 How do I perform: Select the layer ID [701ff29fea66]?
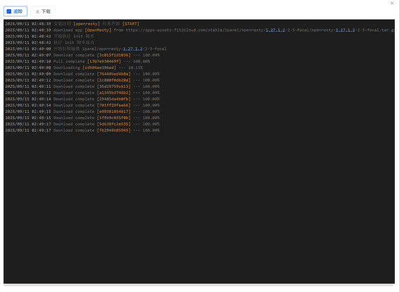tap(114, 105)
